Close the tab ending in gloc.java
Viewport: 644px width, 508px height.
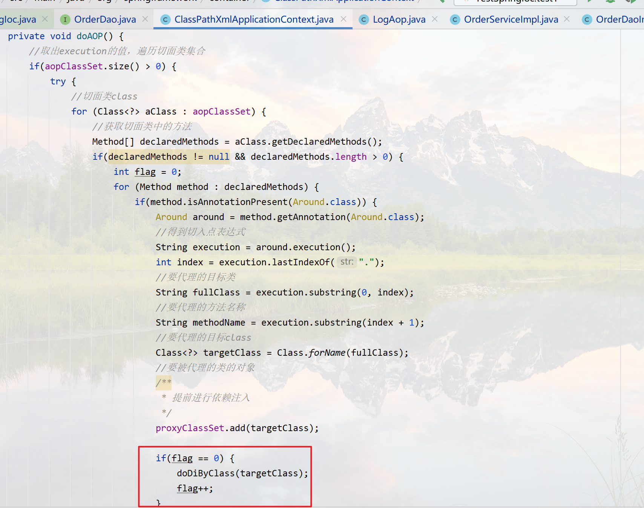coord(45,19)
